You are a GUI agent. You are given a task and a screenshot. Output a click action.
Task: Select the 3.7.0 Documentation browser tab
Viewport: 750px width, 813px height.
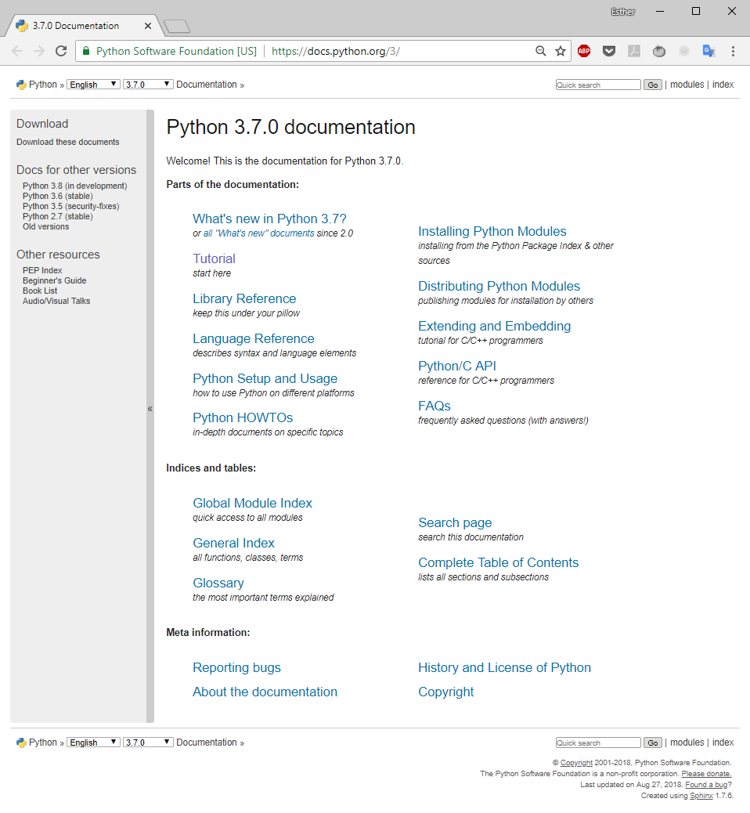83,25
